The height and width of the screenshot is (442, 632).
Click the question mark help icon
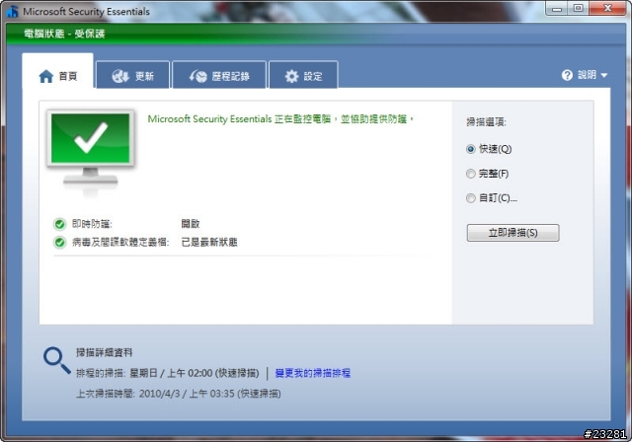pos(567,75)
